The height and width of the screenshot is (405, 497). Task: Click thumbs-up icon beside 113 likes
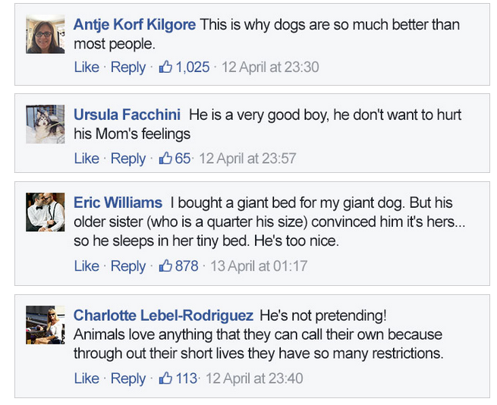click(165, 378)
